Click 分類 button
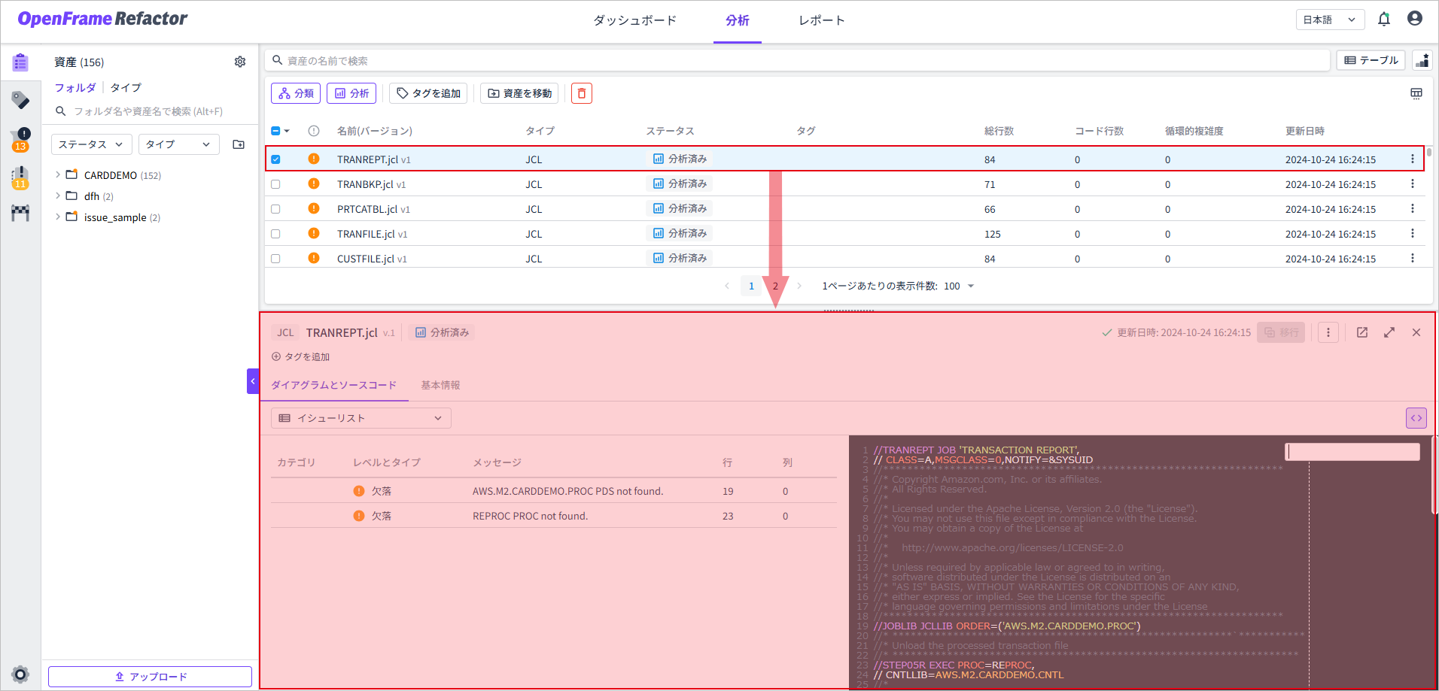1439x691 pixels. click(296, 93)
